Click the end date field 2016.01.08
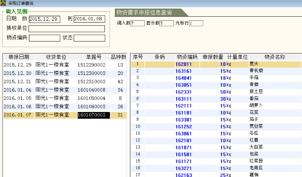Viewport: 302px width, 177px height. click(x=90, y=19)
